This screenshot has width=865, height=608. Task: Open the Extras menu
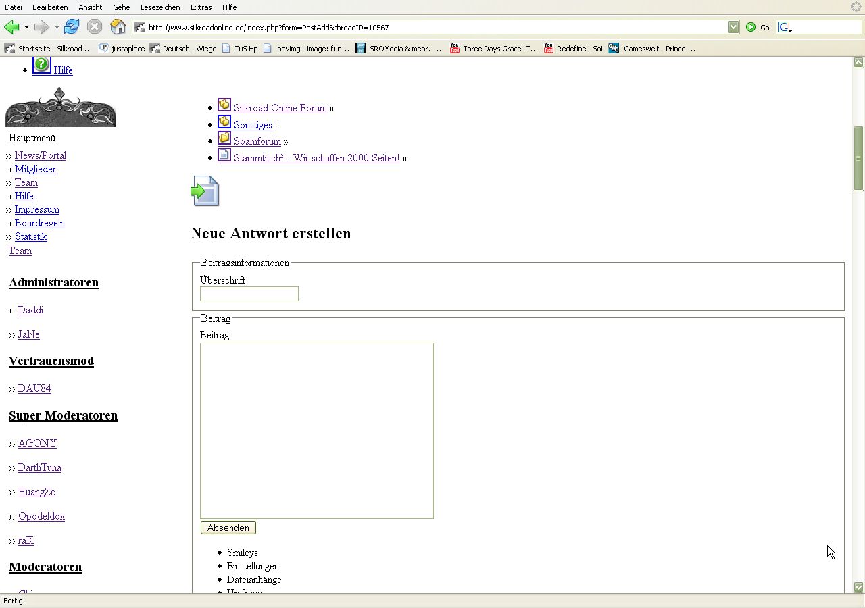click(201, 7)
